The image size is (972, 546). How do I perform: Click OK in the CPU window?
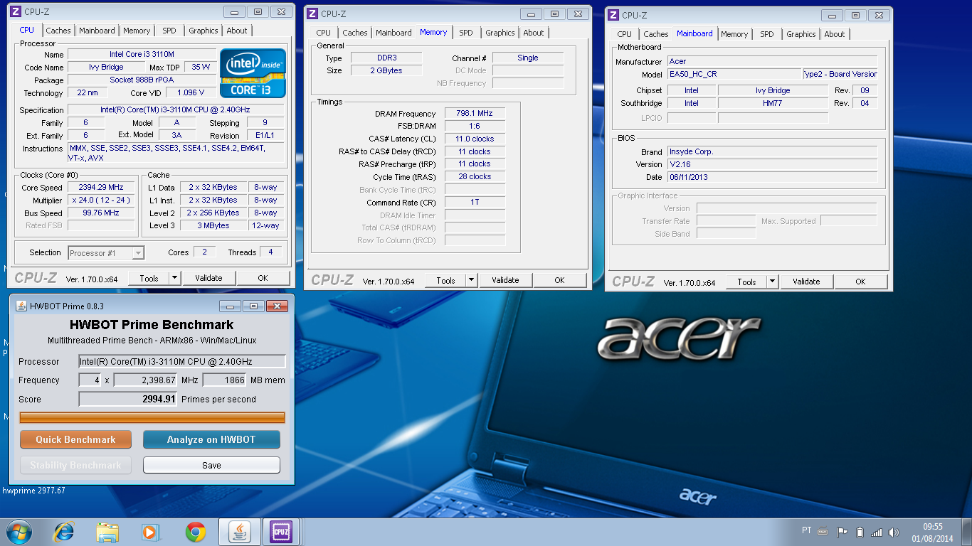click(x=263, y=278)
